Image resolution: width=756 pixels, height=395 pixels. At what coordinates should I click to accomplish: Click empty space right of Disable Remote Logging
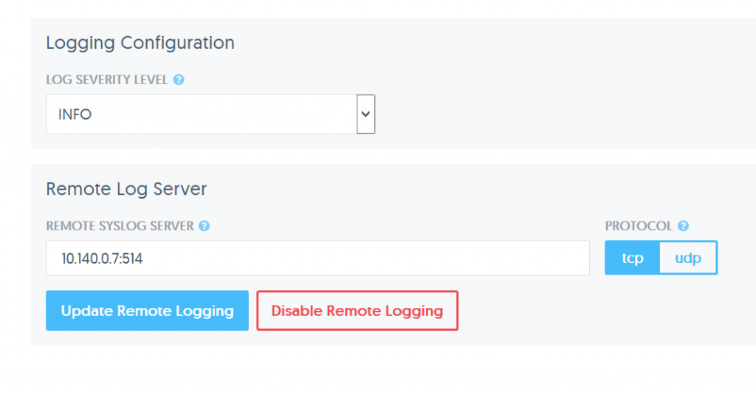(602, 311)
